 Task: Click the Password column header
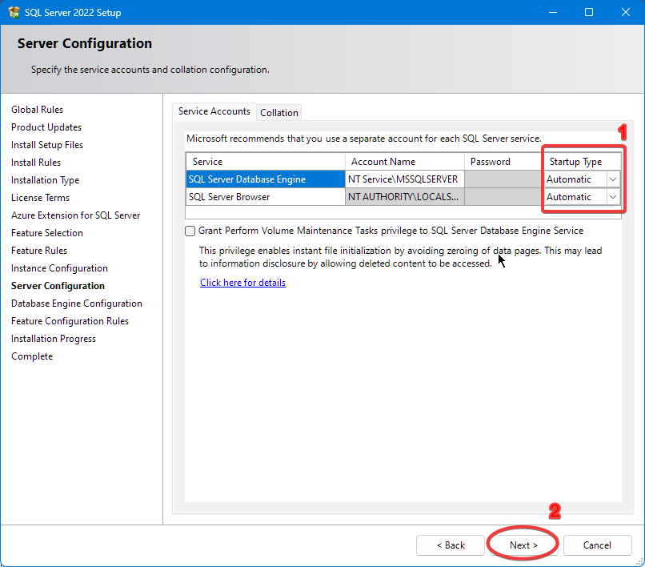pos(503,162)
